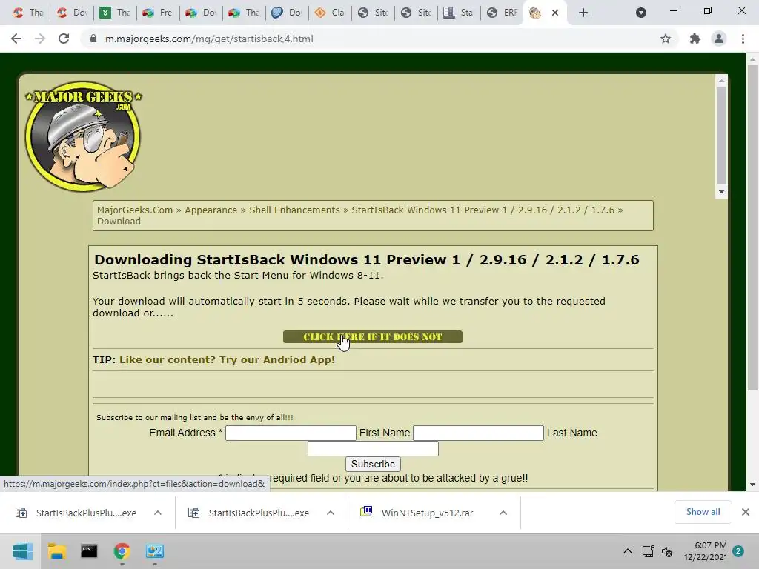Open the Windows Start menu
Viewport: 759px width, 569px height.
[21, 551]
